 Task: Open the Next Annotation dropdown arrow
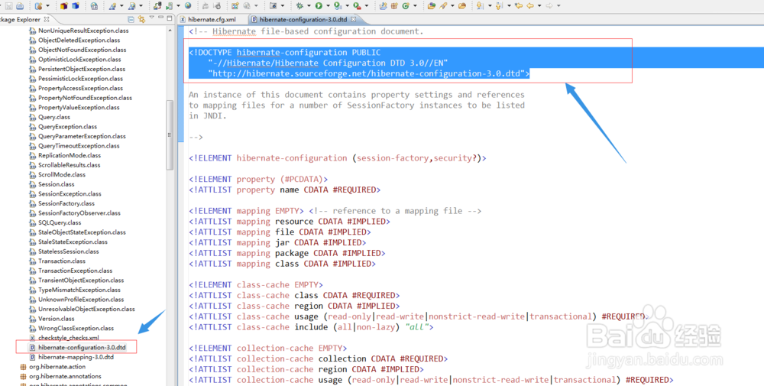click(490, 6)
